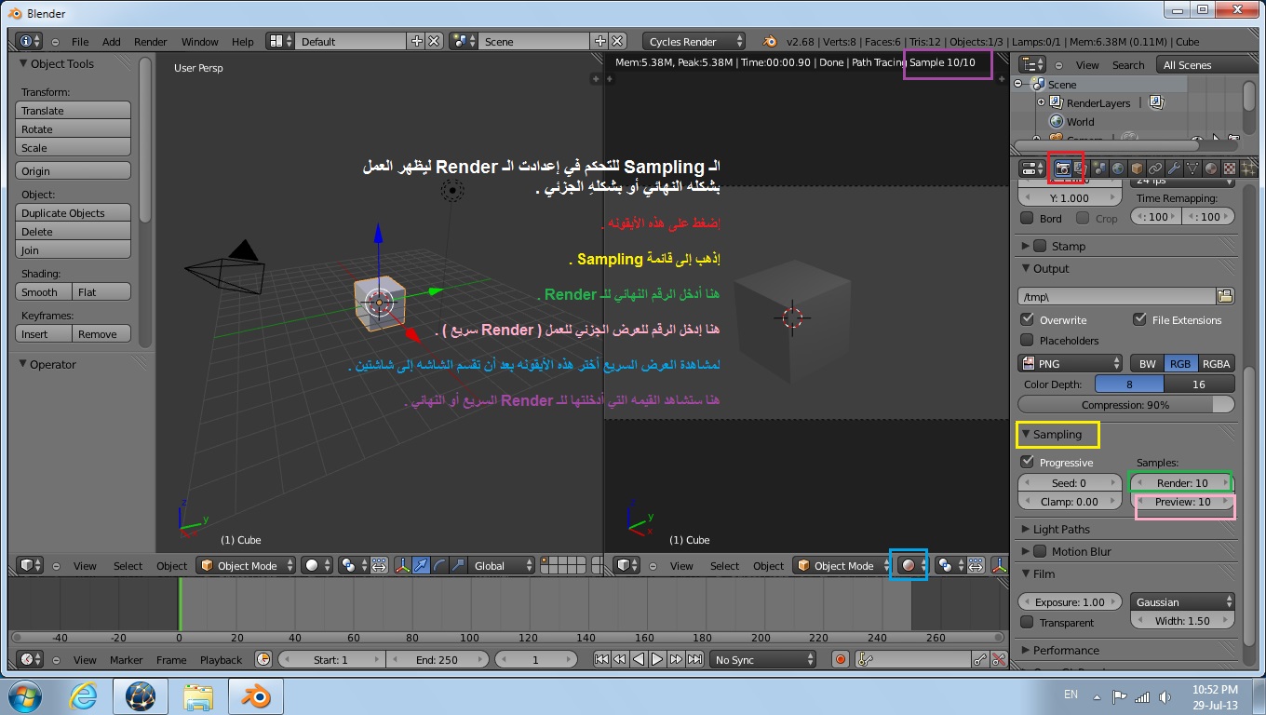Open Blender from the Windows taskbar
This screenshot has height=715, width=1266.
pos(254,696)
